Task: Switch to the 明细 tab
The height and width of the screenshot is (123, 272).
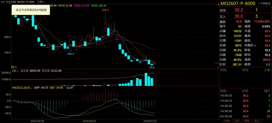Action: click(x=227, y=120)
